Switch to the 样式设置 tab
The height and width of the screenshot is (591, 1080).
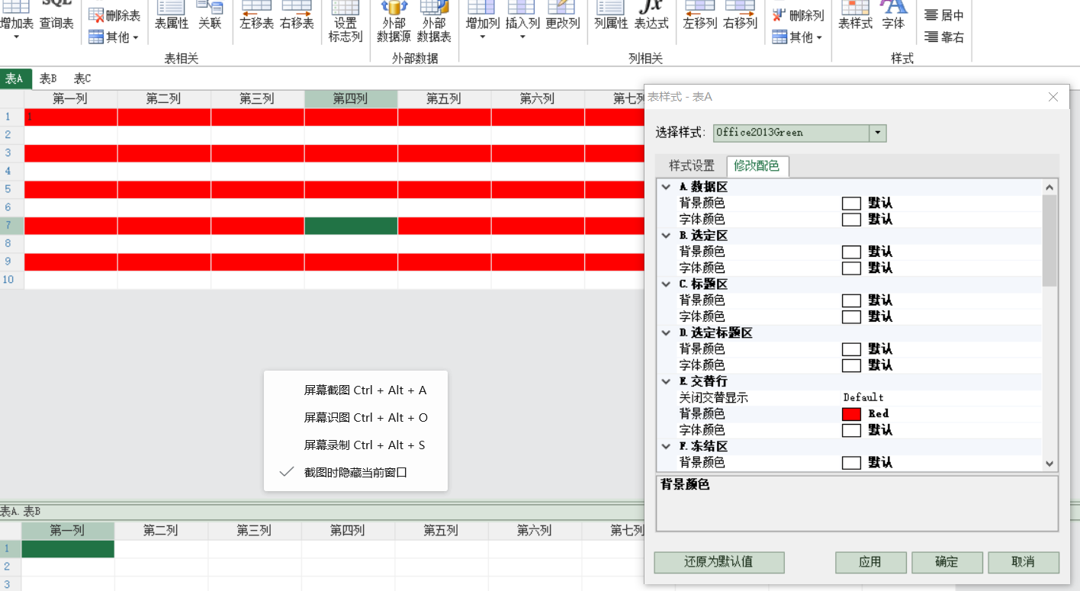pos(691,165)
